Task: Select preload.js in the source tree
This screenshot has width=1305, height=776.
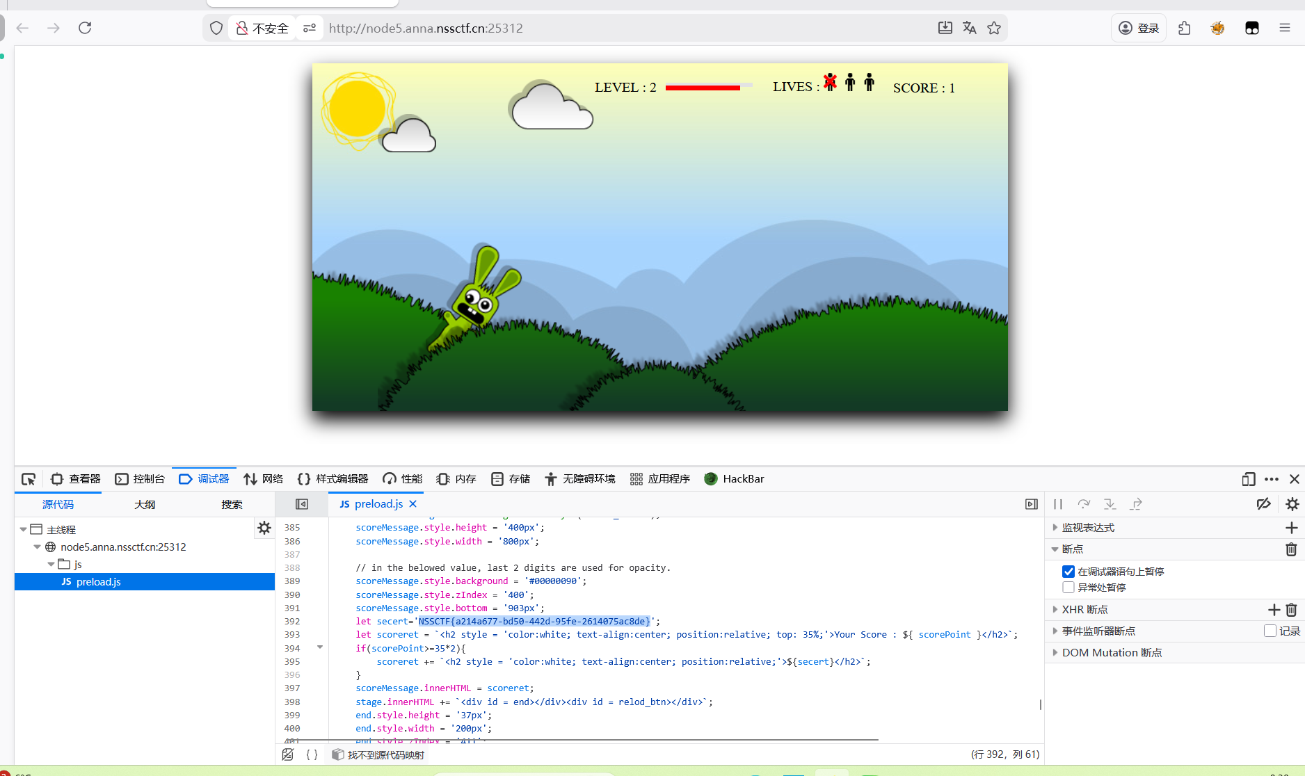Action: tap(98, 582)
